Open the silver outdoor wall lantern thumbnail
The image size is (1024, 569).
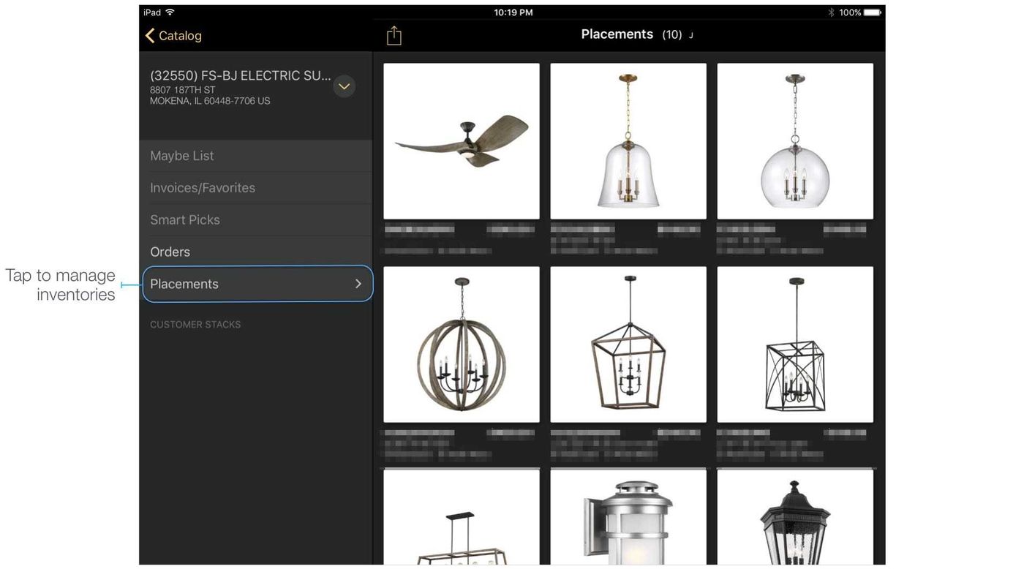[x=628, y=517]
